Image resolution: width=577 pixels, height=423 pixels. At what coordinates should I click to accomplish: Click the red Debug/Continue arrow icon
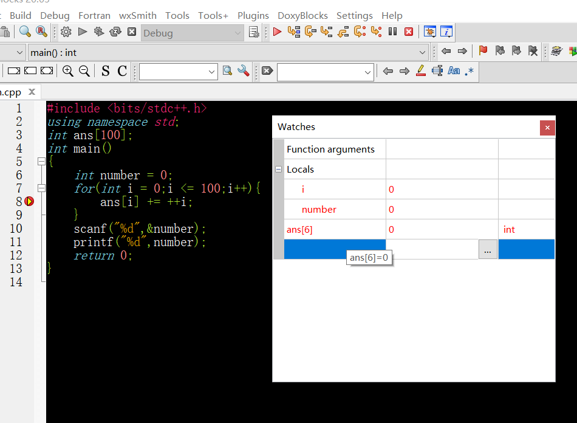(x=277, y=32)
